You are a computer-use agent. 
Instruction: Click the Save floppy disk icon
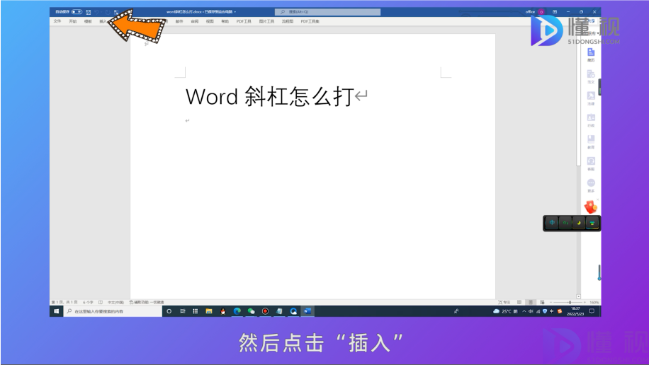click(88, 13)
